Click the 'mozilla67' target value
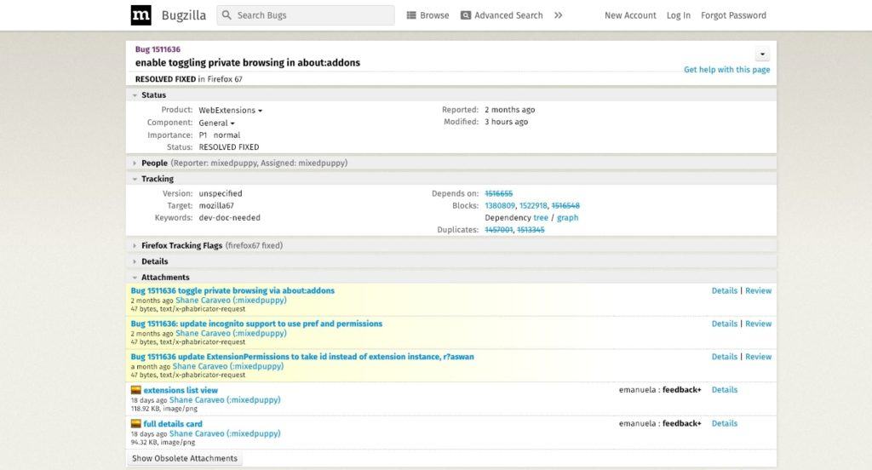This screenshot has width=872, height=470. (216, 206)
